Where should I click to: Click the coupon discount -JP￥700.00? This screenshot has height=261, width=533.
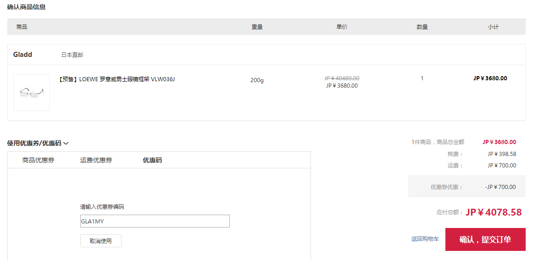coord(500,187)
